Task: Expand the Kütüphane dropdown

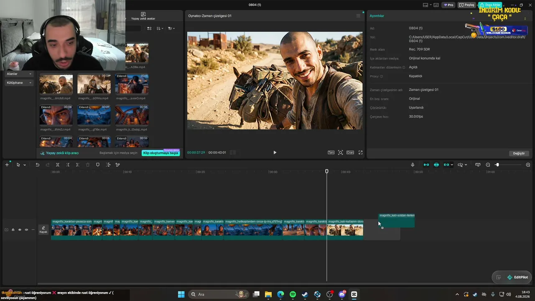Action: point(19,83)
